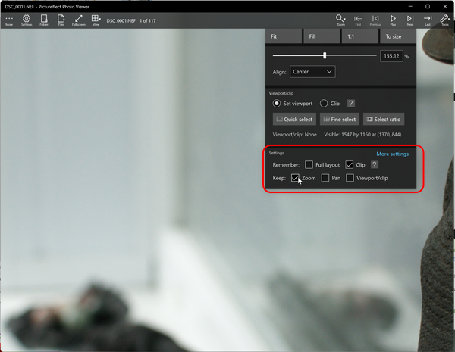
Task: Enter Fullscreen mode
Action: tap(79, 20)
